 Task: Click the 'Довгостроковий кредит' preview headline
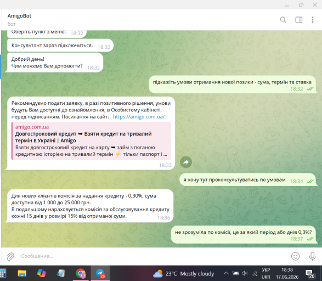pos(83,137)
